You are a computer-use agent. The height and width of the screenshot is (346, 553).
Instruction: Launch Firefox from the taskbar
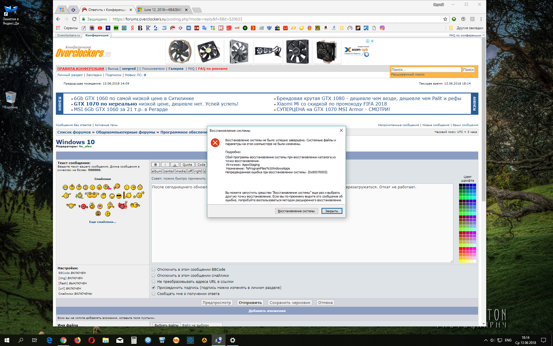tap(77, 340)
